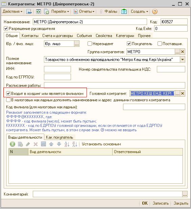Toggle the Нерезидент checkbox
This screenshot has height=209, width=191.
pos(90,44)
